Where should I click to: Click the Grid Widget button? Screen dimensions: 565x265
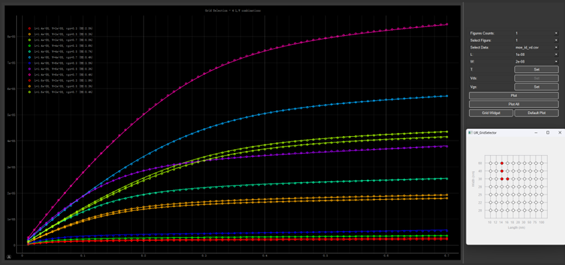(x=491, y=113)
